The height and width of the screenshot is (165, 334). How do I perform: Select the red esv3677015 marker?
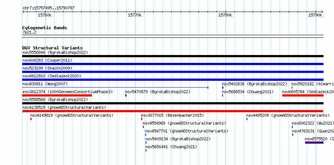(141, 119)
